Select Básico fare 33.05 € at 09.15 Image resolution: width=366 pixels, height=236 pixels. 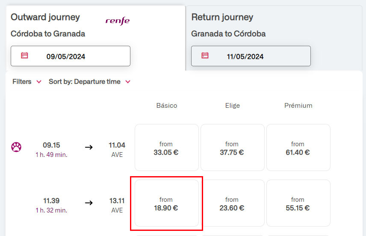(x=166, y=148)
